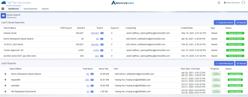Image resolution: width=248 pixels, height=97 pixels.
Task: Open 15 total items link for userdata
Action: pyautogui.click(x=88, y=86)
